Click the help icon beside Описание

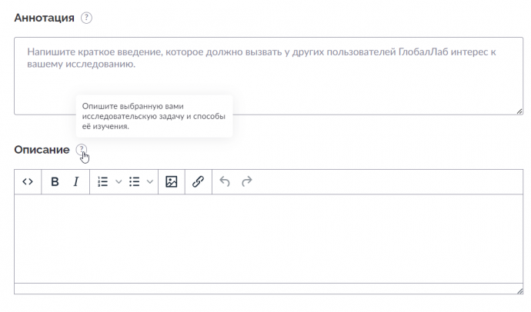82,149
